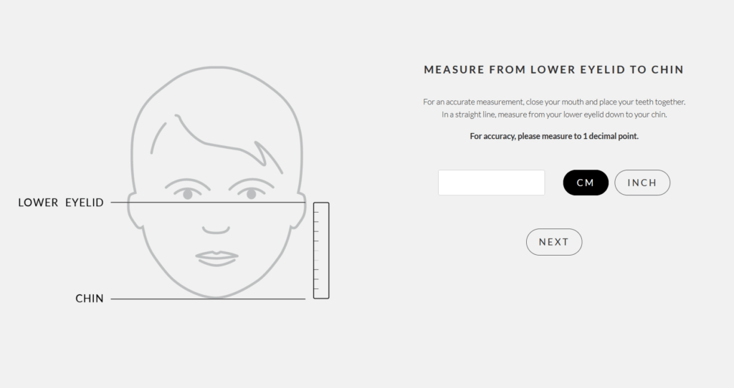Click the ruler icon beside the face

[321, 251]
